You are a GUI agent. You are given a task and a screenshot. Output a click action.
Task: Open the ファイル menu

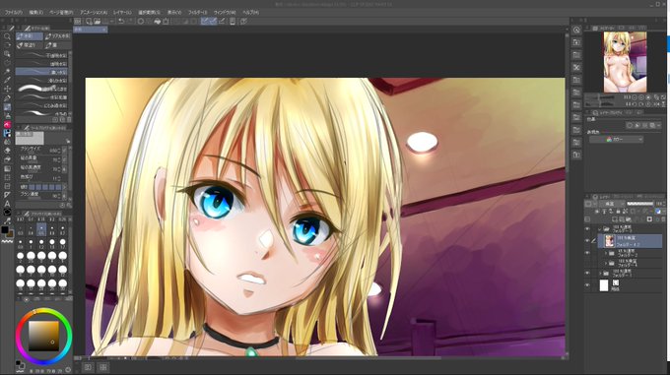[14, 13]
